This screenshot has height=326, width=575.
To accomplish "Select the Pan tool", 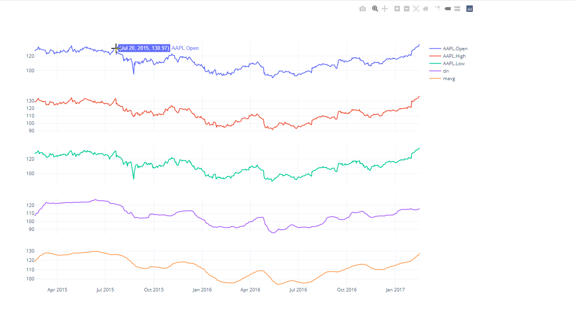I will point(385,9).
